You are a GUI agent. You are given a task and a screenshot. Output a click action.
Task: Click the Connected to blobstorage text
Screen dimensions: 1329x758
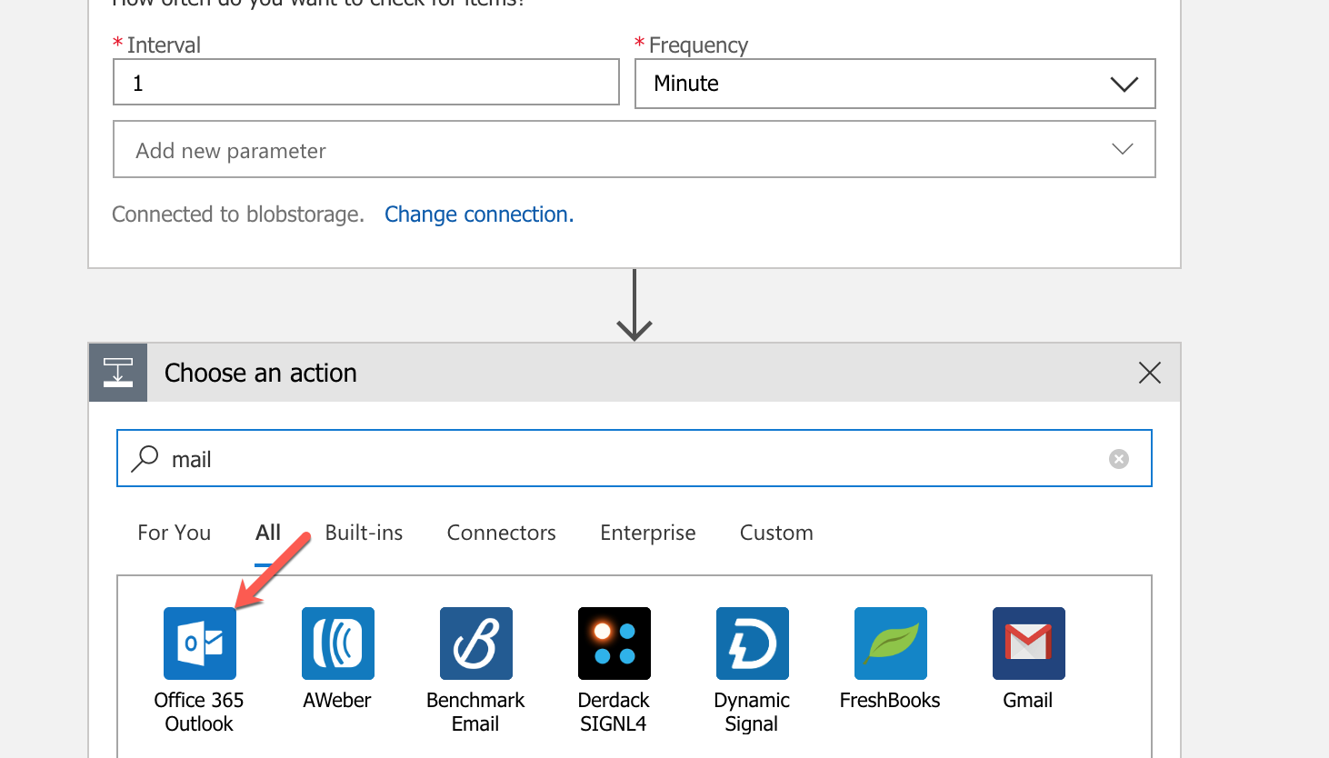tap(238, 214)
